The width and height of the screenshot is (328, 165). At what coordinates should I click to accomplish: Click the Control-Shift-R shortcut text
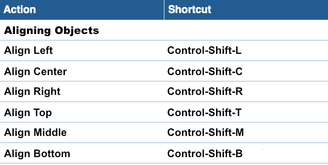pyautogui.click(x=205, y=91)
